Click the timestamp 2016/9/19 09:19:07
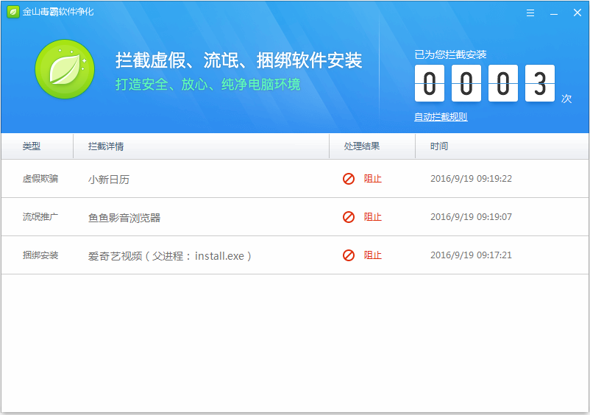The height and width of the screenshot is (415, 590). (x=471, y=217)
